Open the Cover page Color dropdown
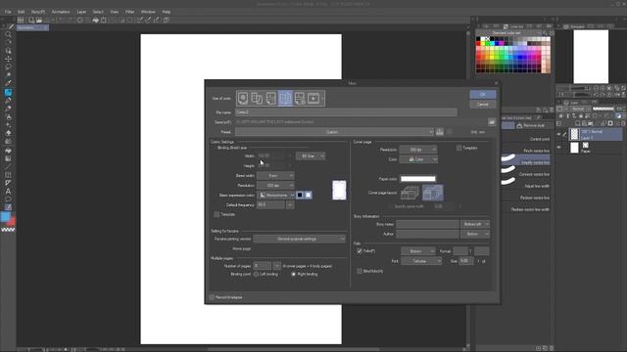This screenshot has height=352, width=627. pyautogui.click(x=418, y=159)
